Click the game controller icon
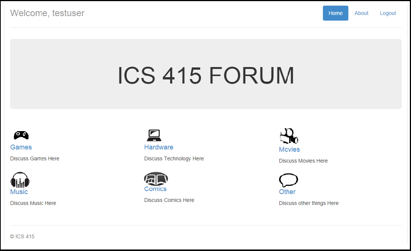The height and width of the screenshot is (251, 411). coord(21,135)
